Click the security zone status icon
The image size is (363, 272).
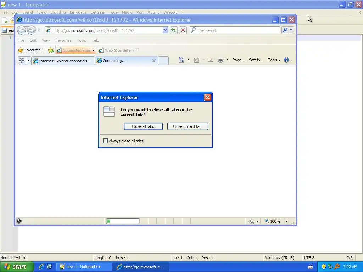(x=251, y=222)
